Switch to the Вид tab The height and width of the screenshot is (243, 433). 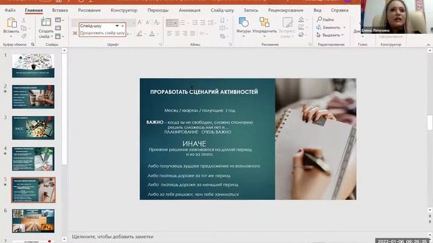pos(317,10)
